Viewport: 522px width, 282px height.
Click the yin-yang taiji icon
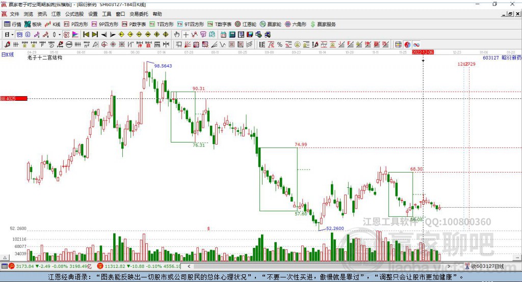[407, 45]
